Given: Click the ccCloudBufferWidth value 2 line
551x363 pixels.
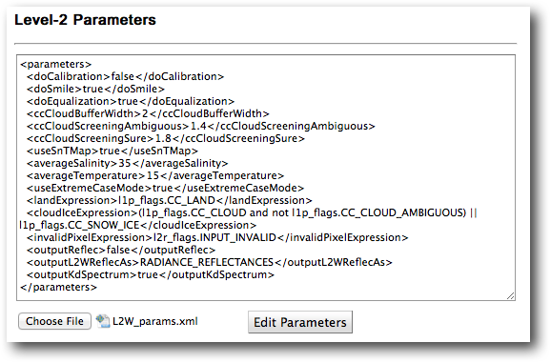Looking at the screenshot, I should tap(148, 113).
